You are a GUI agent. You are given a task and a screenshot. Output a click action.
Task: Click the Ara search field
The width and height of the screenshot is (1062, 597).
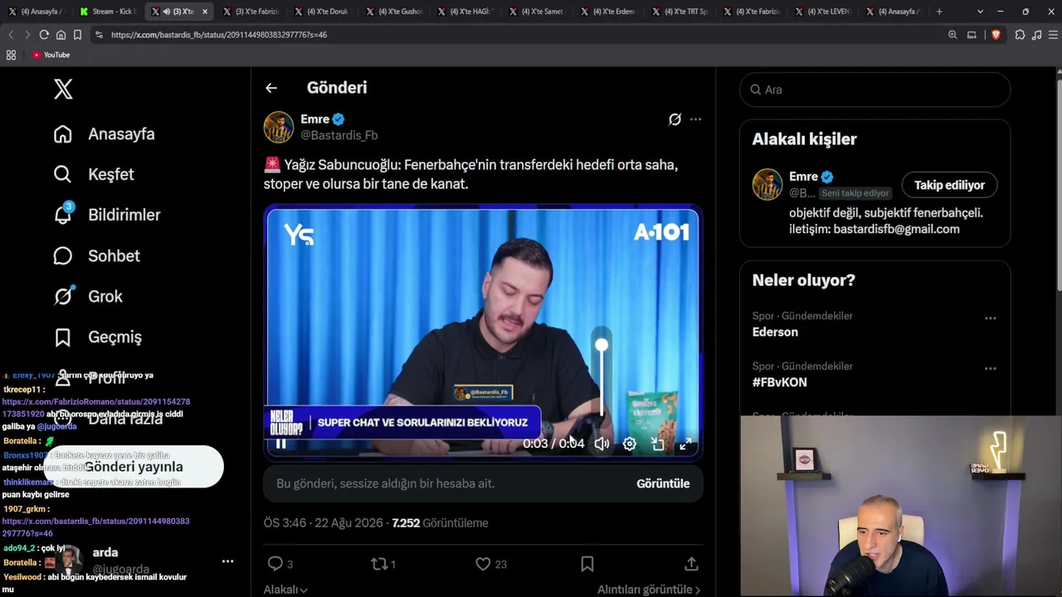point(874,90)
